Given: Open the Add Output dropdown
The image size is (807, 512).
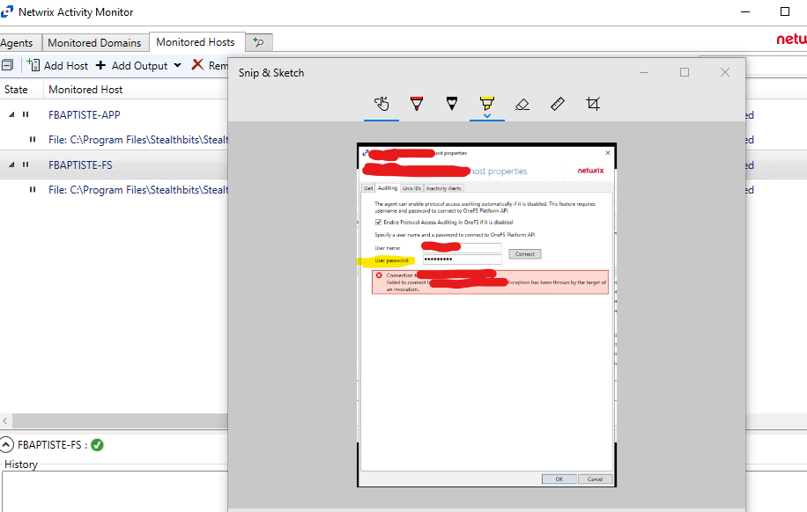Looking at the screenshot, I should pyautogui.click(x=176, y=65).
